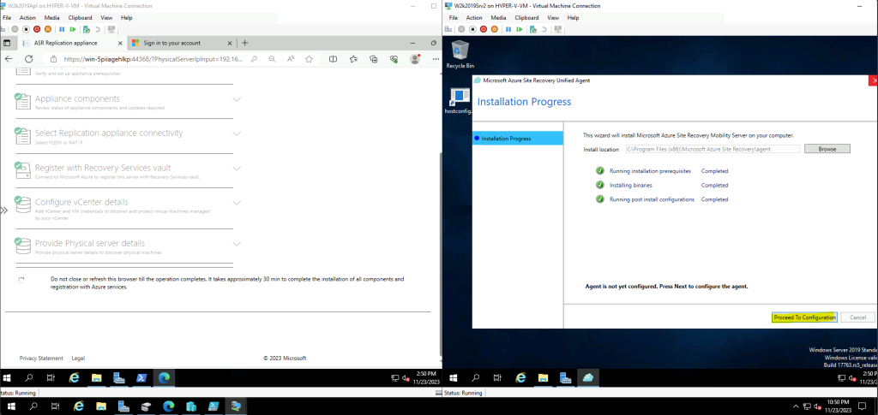Click Browse button next to install location
Image resolution: width=878 pixels, height=415 pixels.
click(x=827, y=149)
